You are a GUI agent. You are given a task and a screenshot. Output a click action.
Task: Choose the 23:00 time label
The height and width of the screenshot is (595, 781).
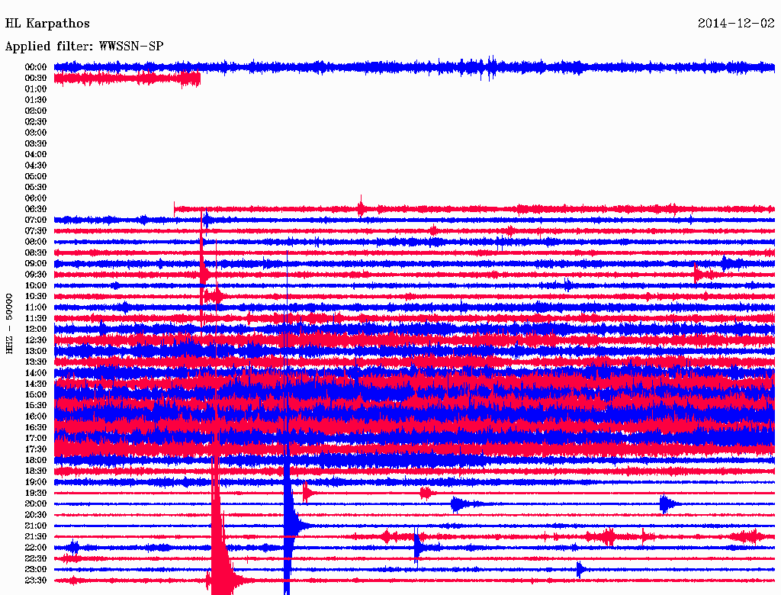[x=36, y=570]
